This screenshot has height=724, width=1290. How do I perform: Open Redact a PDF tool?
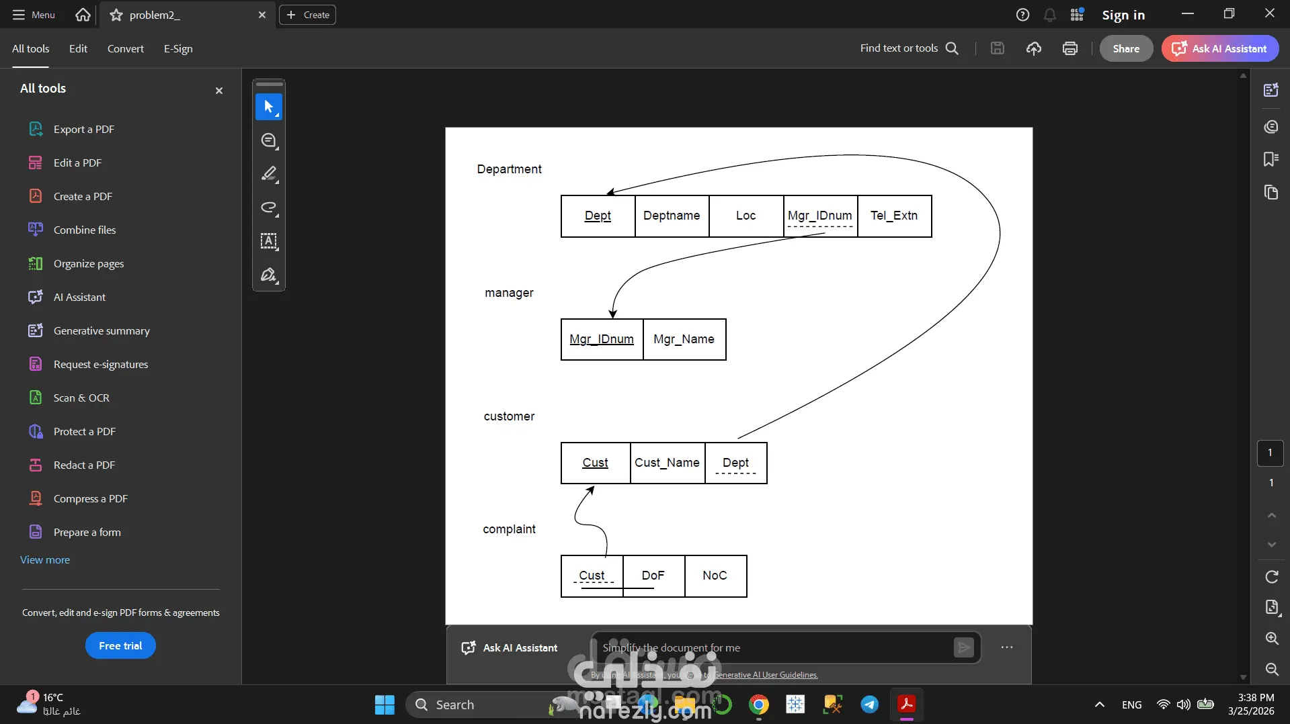pyautogui.click(x=84, y=465)
